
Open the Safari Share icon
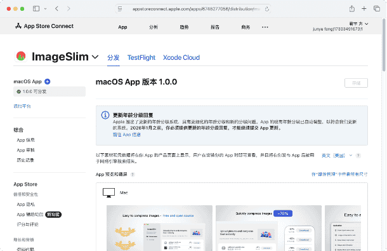352,9
